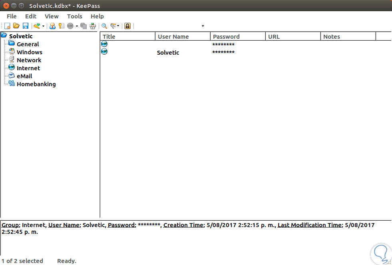Image resolution: width=392 pixels, height=265 pixels.
Task: Select the Homebanking group
Action: [x=36, y=84]
